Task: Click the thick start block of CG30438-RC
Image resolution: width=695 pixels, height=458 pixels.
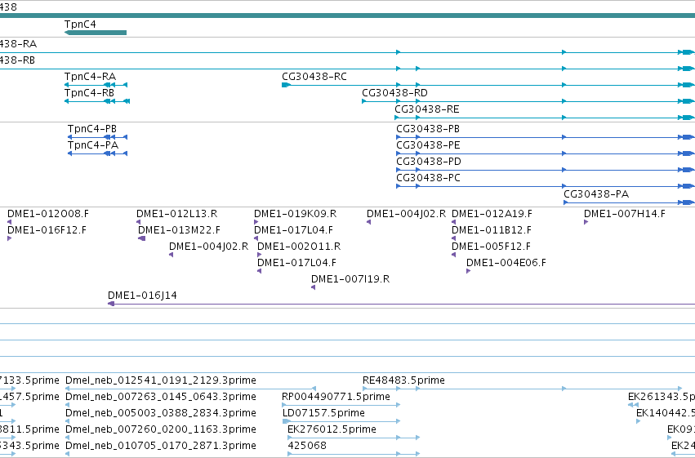Action: pyautogui.click(x=286, y=85)
